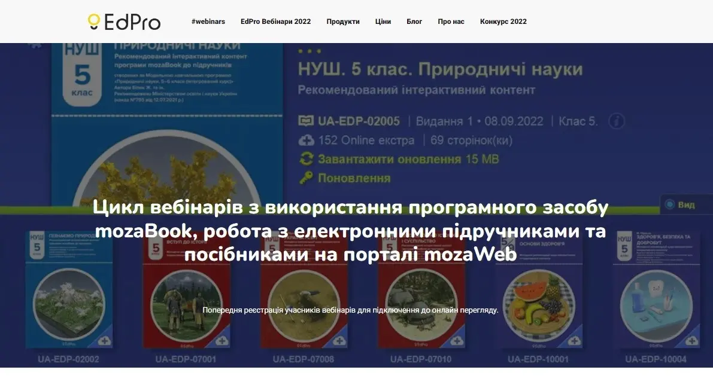Click the book icon beside UA-EDP-02005
Screen dimensions: 713x379
(306, 121)
